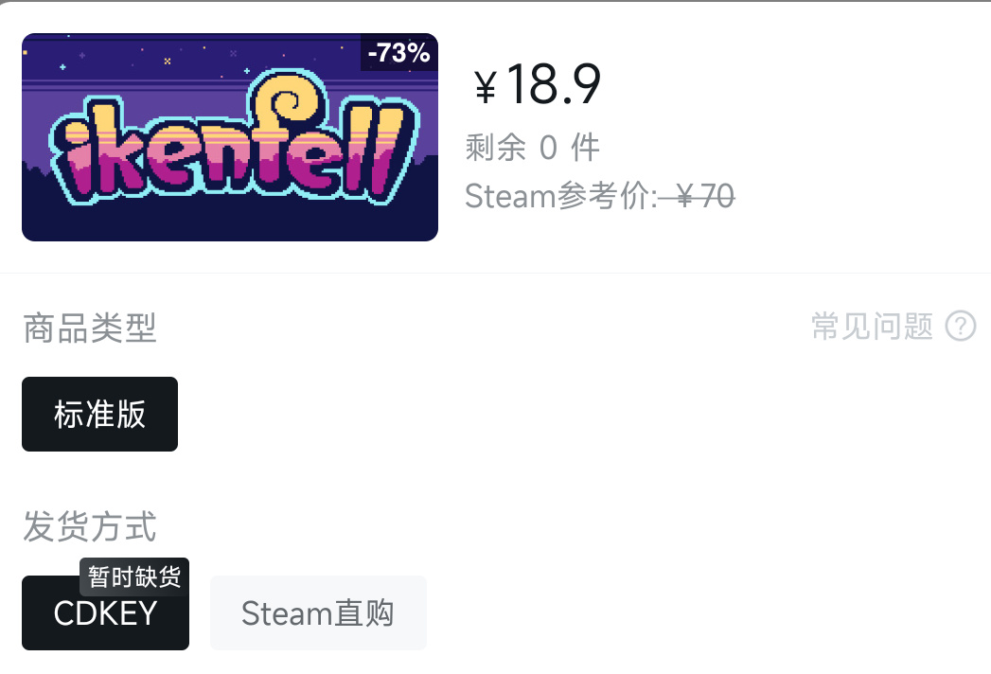Open the 常见问题 FAQ link
Screen dimensions: 991x674
(872, 328)
